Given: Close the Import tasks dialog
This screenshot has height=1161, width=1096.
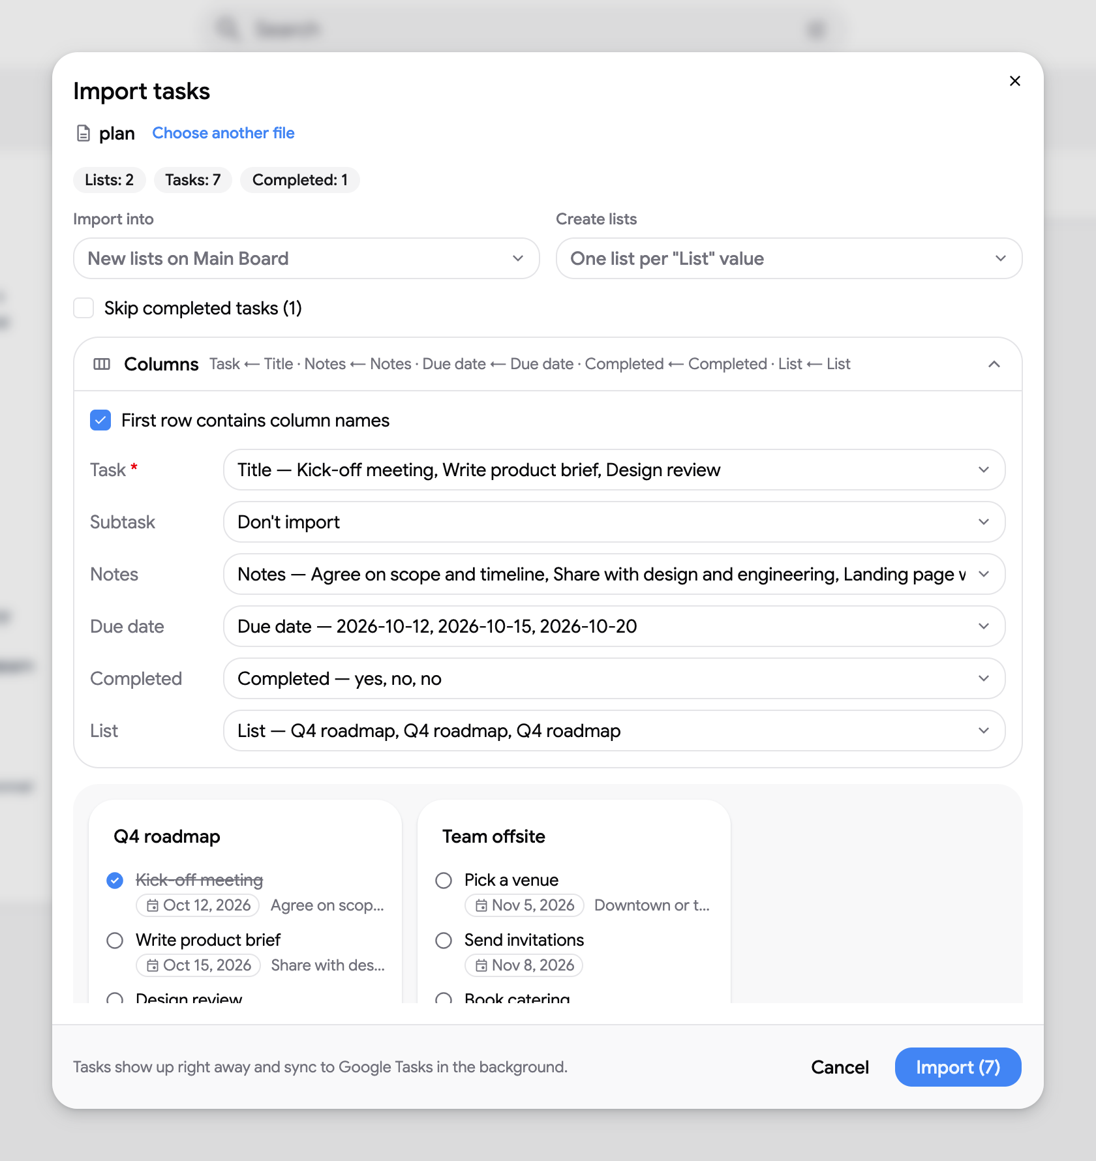Looking at the screenshot, I should point(1014,81).
